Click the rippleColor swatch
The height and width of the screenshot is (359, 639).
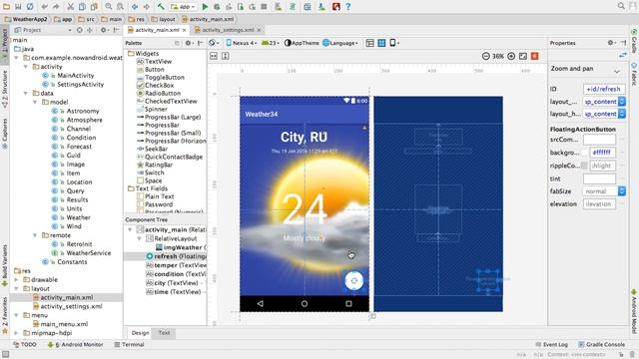(585, 166)
